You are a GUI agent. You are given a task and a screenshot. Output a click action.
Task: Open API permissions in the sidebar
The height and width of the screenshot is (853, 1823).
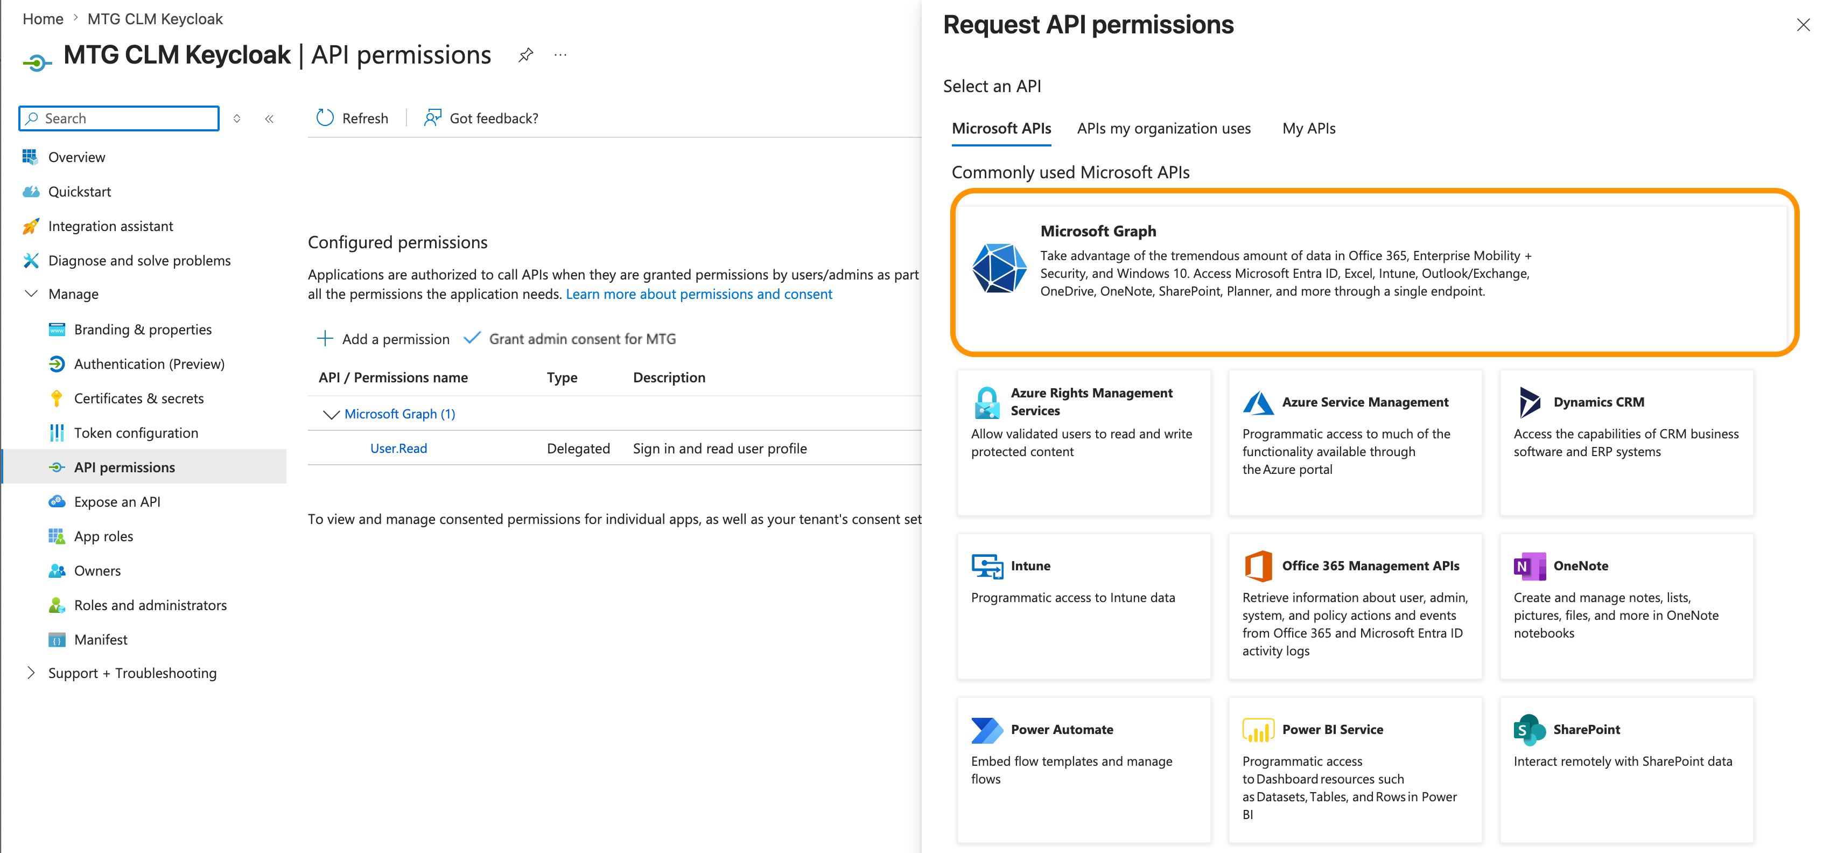(x=145, y=467)
